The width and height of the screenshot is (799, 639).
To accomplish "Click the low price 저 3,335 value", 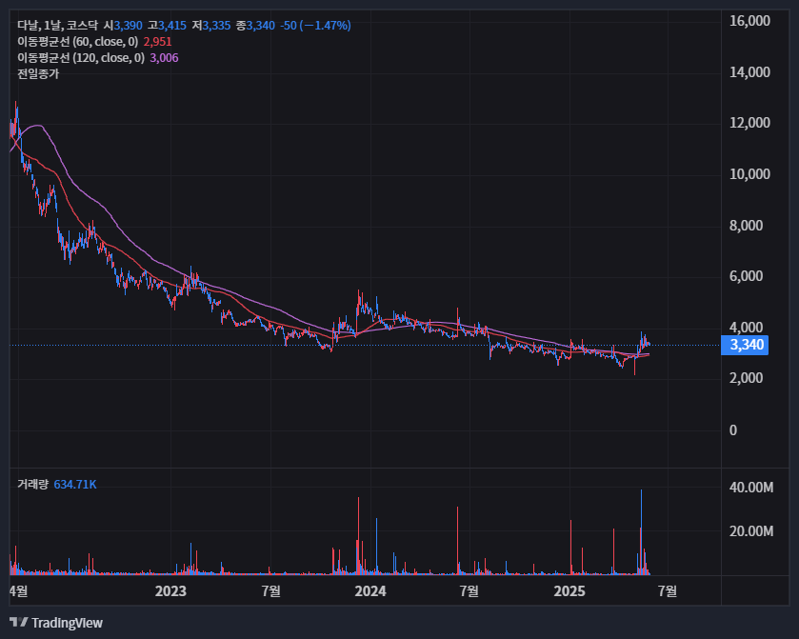I will click(x=211, y=26).
